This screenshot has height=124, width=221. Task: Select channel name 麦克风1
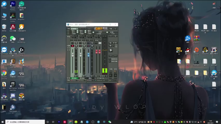74,78
